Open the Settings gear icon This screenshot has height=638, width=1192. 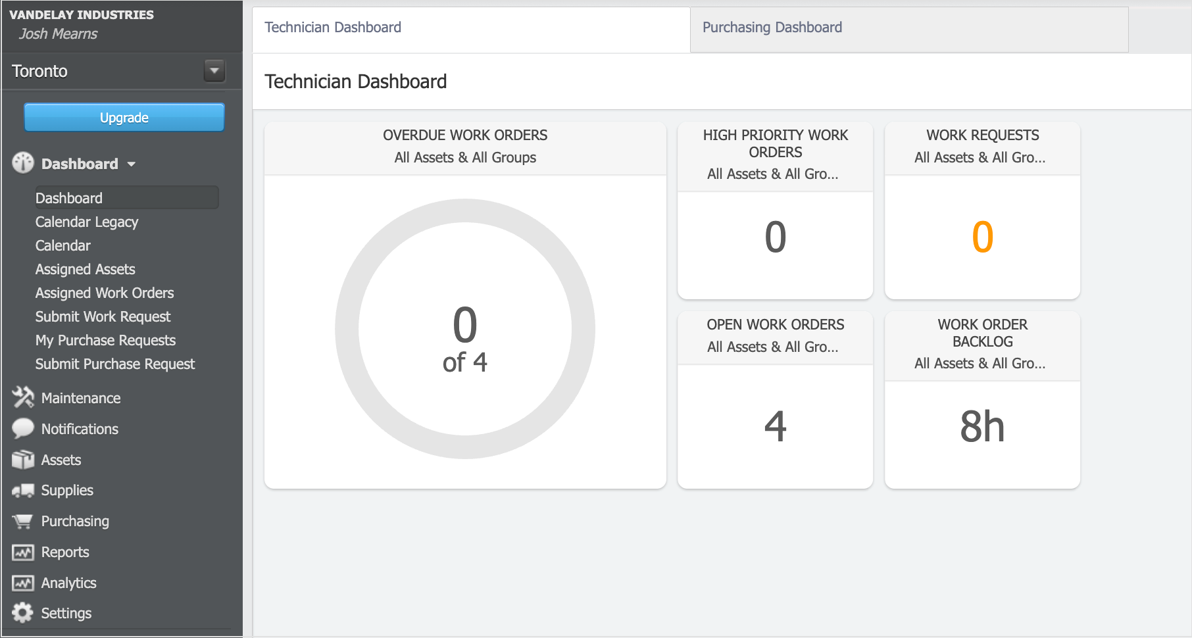click(x=22, y=612)
